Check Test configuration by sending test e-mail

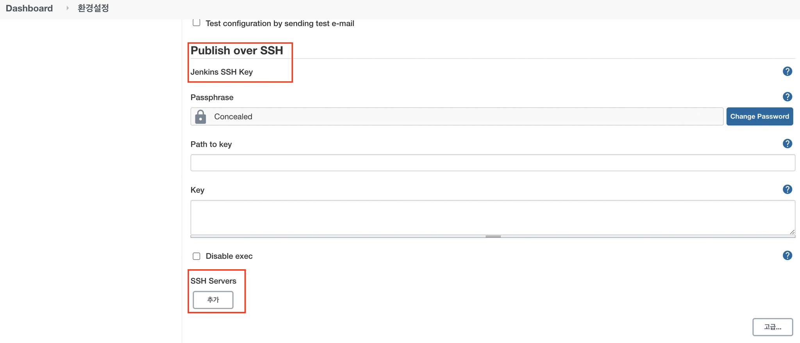(196, 23)
